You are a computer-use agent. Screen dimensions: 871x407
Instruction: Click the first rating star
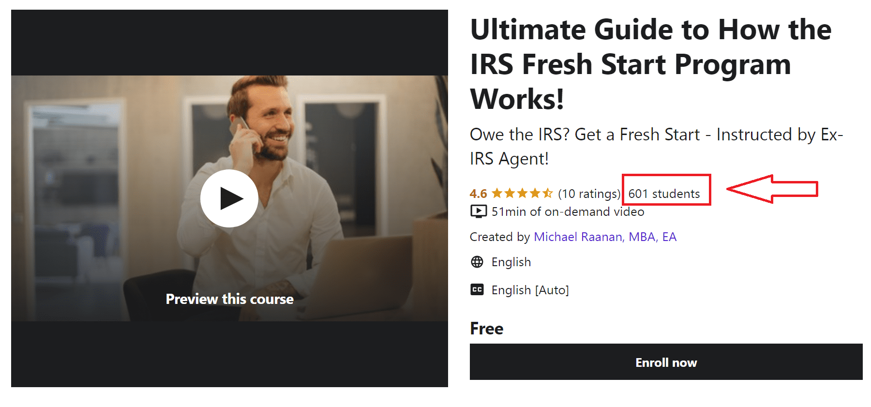497,194
